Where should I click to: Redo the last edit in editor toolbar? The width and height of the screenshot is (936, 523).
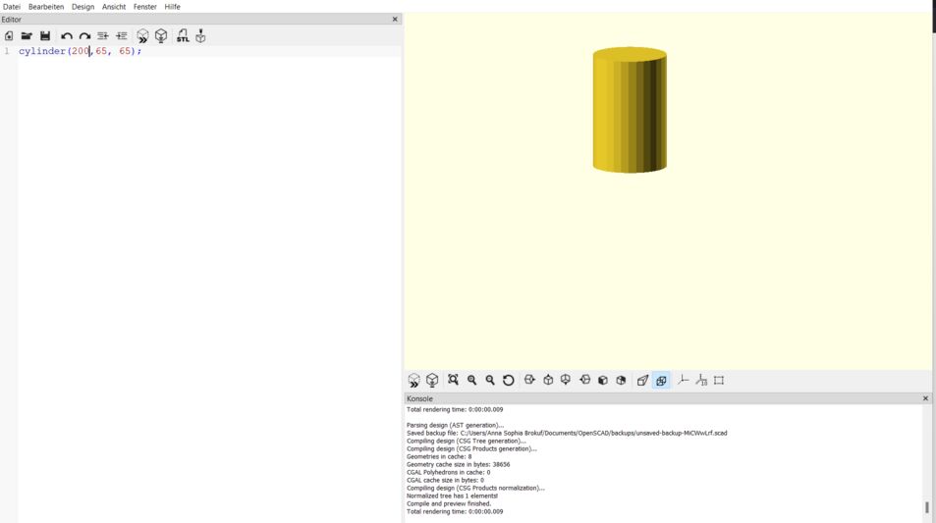(84, 36)
